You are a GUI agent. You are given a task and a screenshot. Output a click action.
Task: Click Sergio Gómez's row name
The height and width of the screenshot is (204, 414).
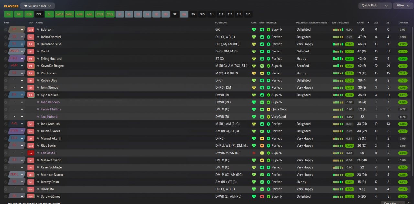coord(50,196)
